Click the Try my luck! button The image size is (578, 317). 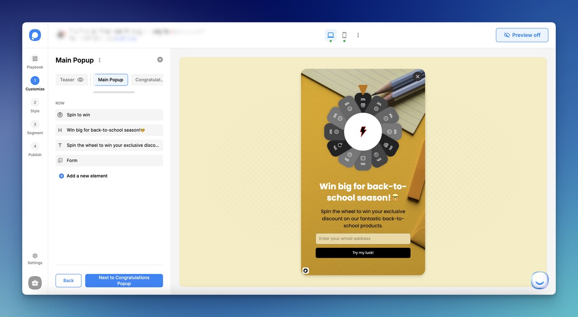[363, 253]
